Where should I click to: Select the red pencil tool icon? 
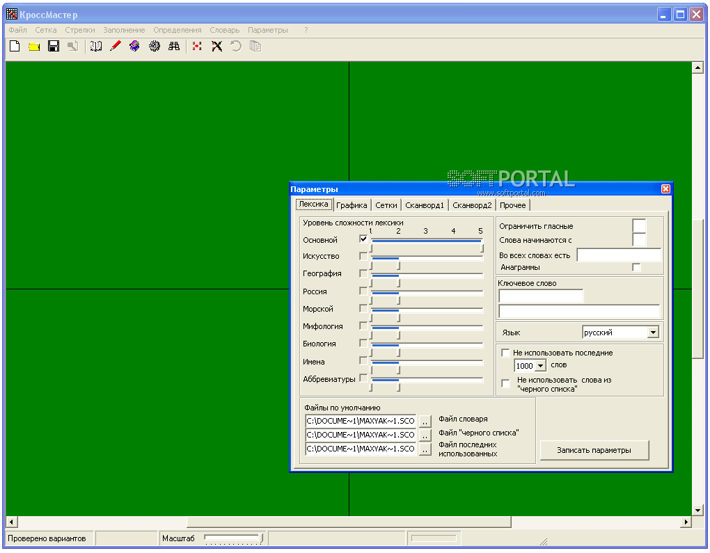116,47
